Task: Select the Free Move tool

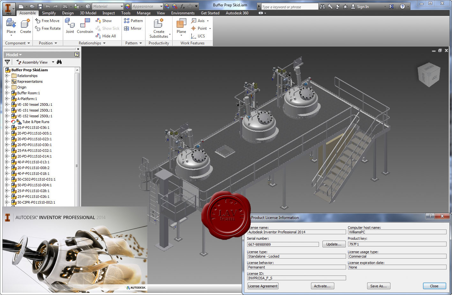Action: (47, 21)
